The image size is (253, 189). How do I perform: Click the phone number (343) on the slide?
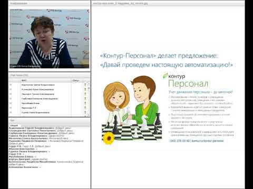point(180,141)
